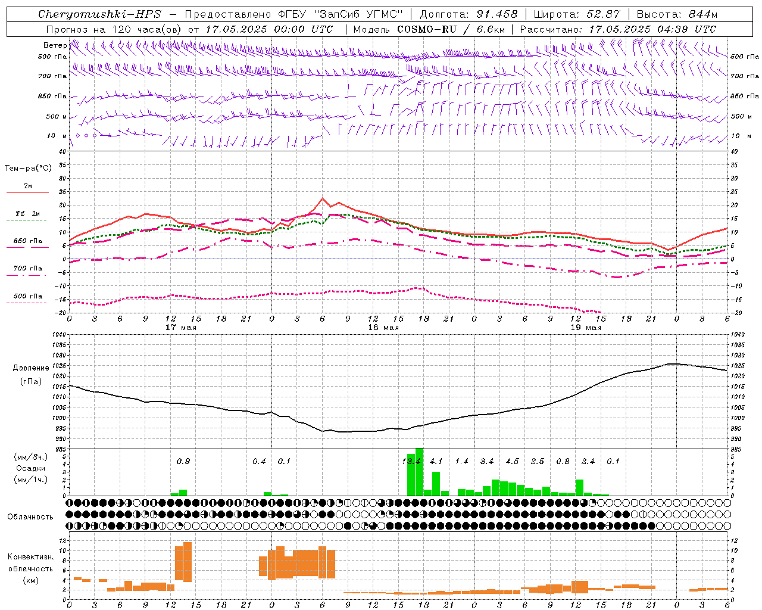The image size is (762, 610).
Task: Click the 'Долгота: 91.458' longitude value
Action: point(469,14)
